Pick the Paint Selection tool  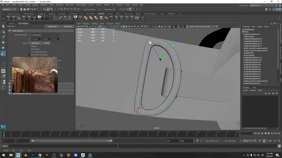3,37
